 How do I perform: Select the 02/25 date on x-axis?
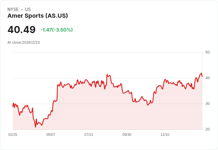click(x=13, y=135)
